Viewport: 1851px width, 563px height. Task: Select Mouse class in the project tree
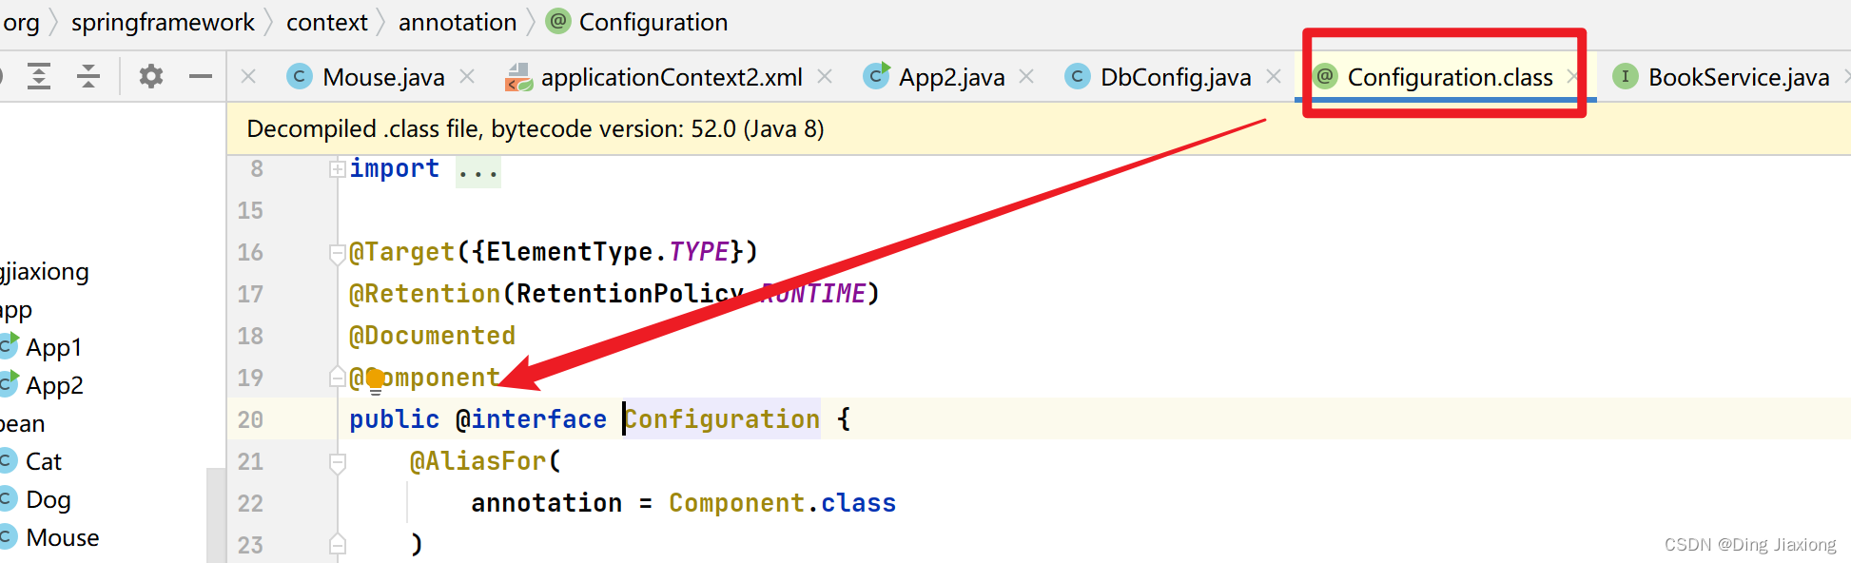click(x=63, y=537)
